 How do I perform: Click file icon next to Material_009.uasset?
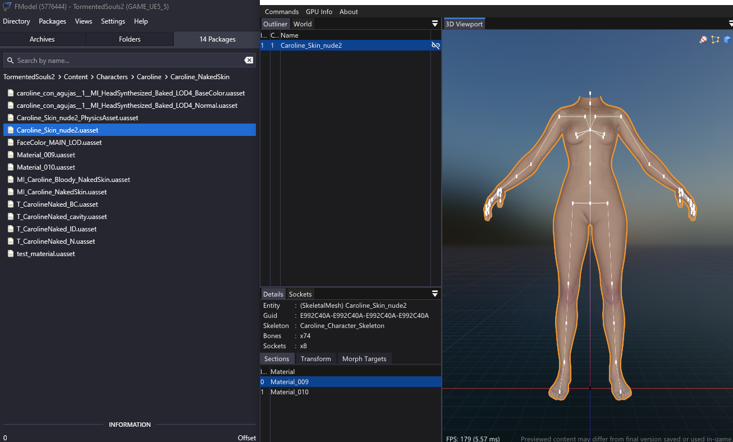click(11, 155)
